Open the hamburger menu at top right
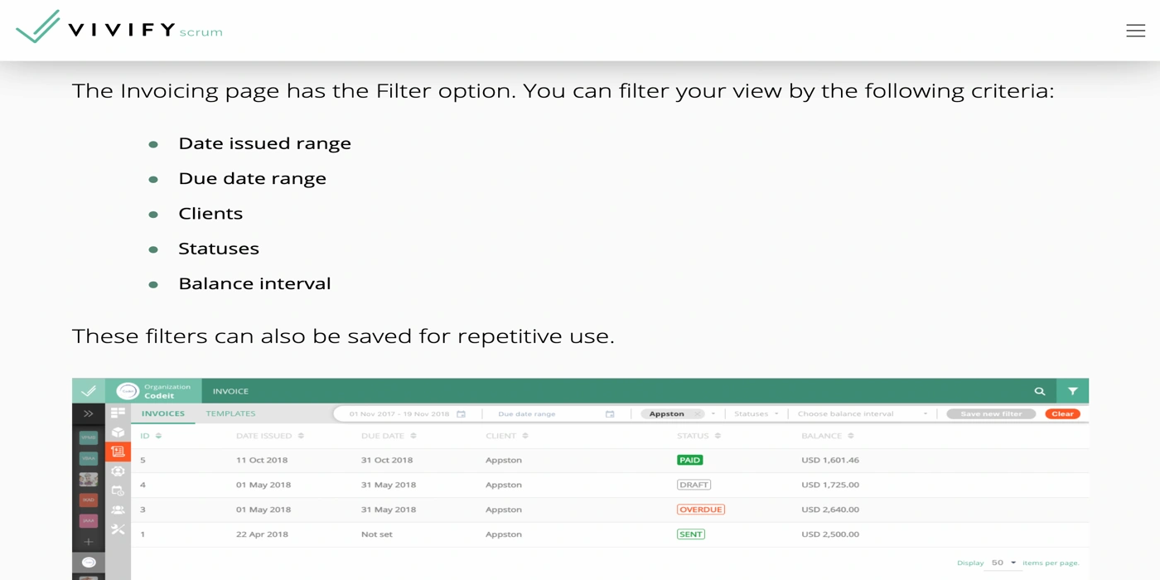Viewport: 1160px width, 580px height. click(1135, 31)
